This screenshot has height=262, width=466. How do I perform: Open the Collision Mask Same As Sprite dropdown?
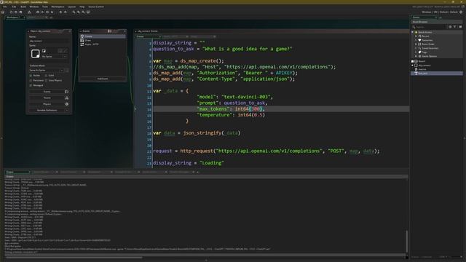click(46, 71)
